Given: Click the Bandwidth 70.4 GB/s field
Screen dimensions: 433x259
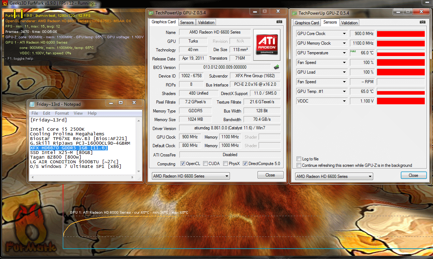Looking at the screenshot, I should (262, 119).
